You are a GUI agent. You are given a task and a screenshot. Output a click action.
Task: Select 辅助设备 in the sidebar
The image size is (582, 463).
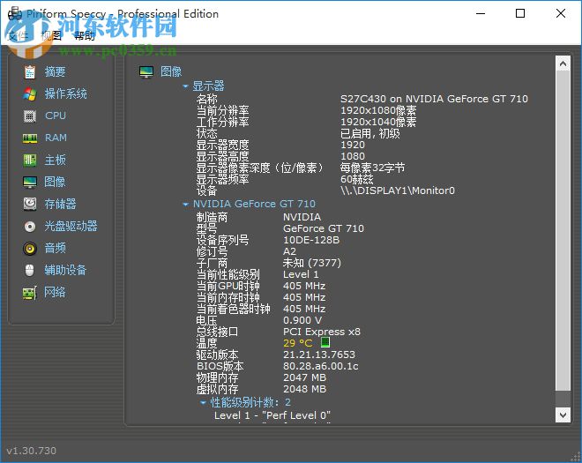(65, 270)
